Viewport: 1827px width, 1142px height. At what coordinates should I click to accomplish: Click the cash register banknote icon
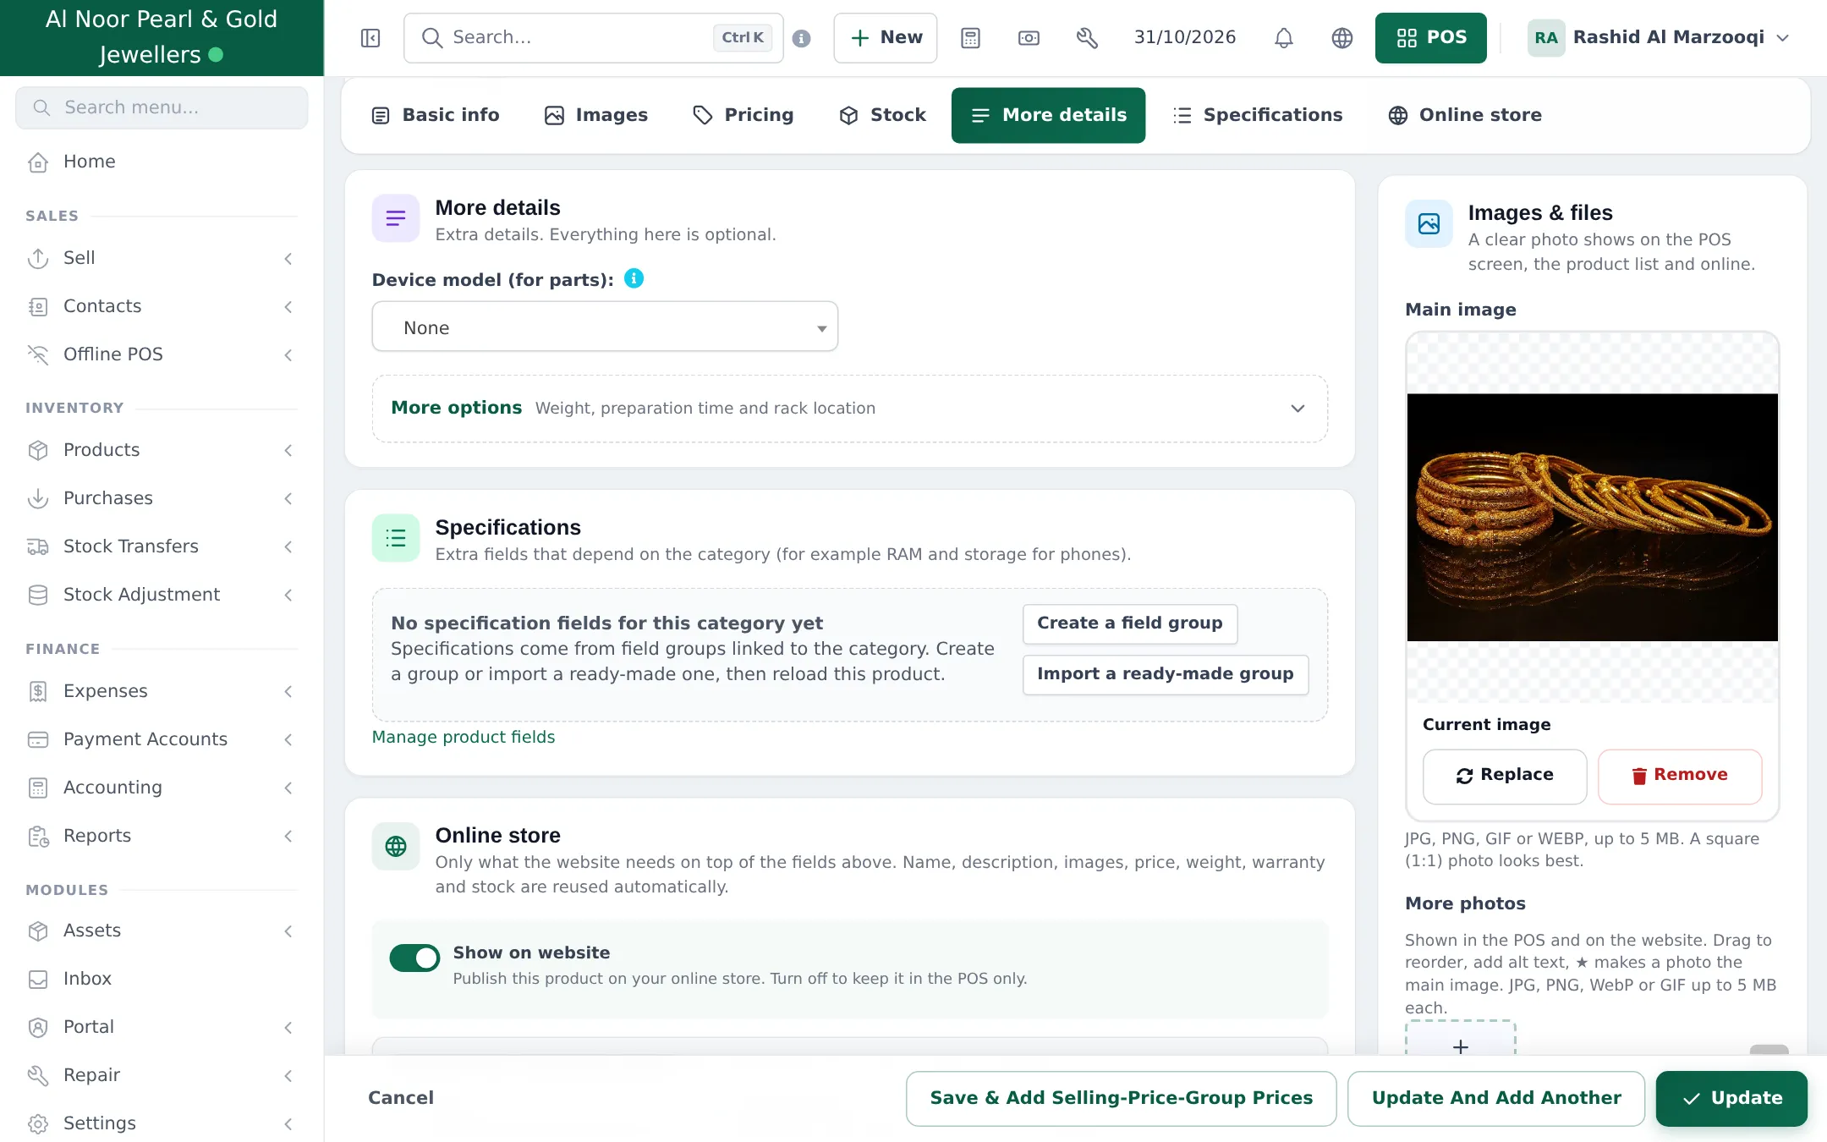click(x=1029, y=38)
